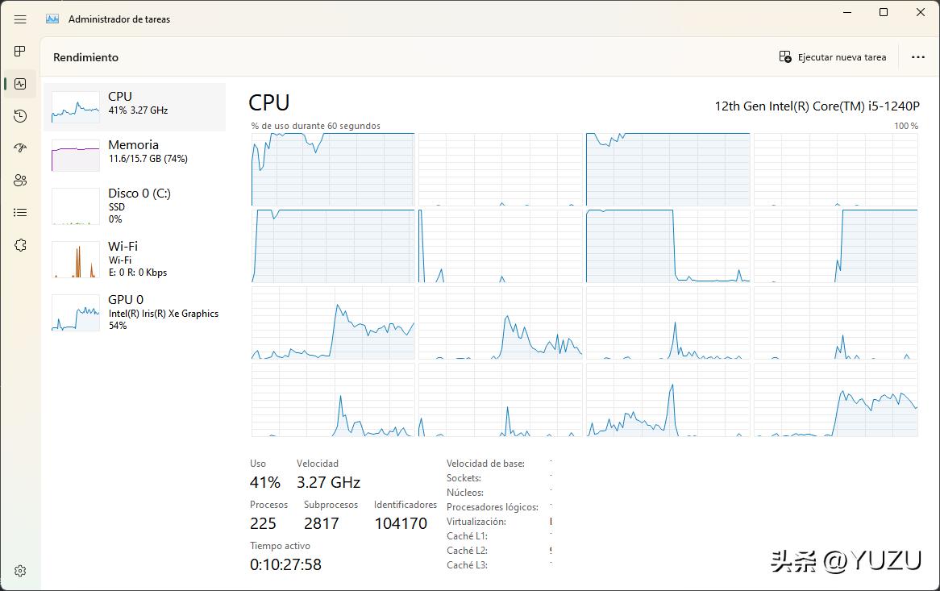Open the Services puzzle icon

(x=20, y=245)
